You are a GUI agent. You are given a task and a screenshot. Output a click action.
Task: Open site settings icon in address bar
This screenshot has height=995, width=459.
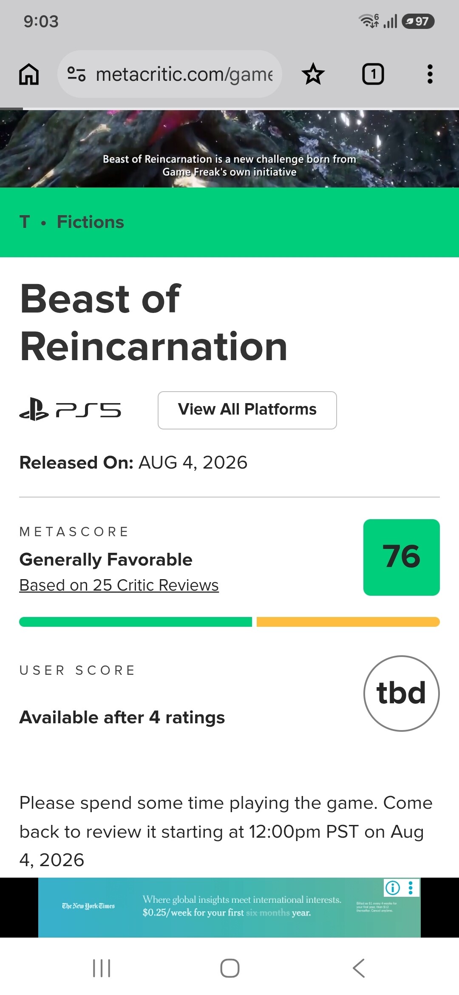76,74
